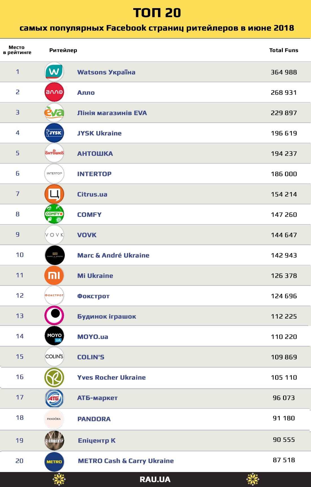Select the EVA store logo
The height and width of the screenshot is (487, 311).
click(54, 112)
